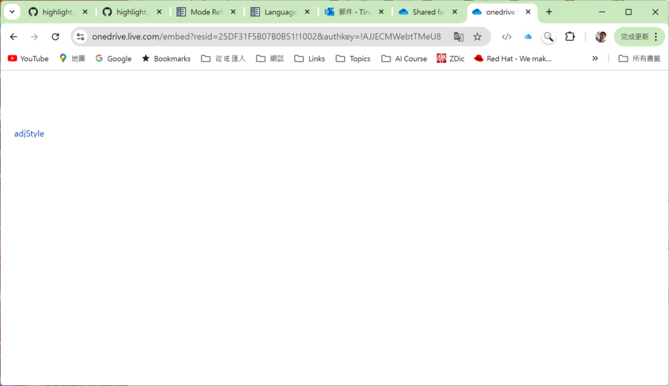Open the Google bookmark
Screen dimensions: 669x386
point(114,58)
